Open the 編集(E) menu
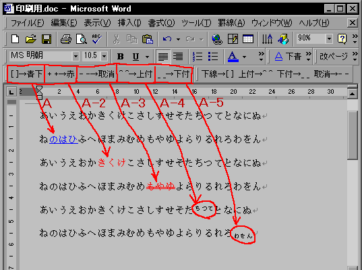This screenshot has height=270, width=362. 64,23
